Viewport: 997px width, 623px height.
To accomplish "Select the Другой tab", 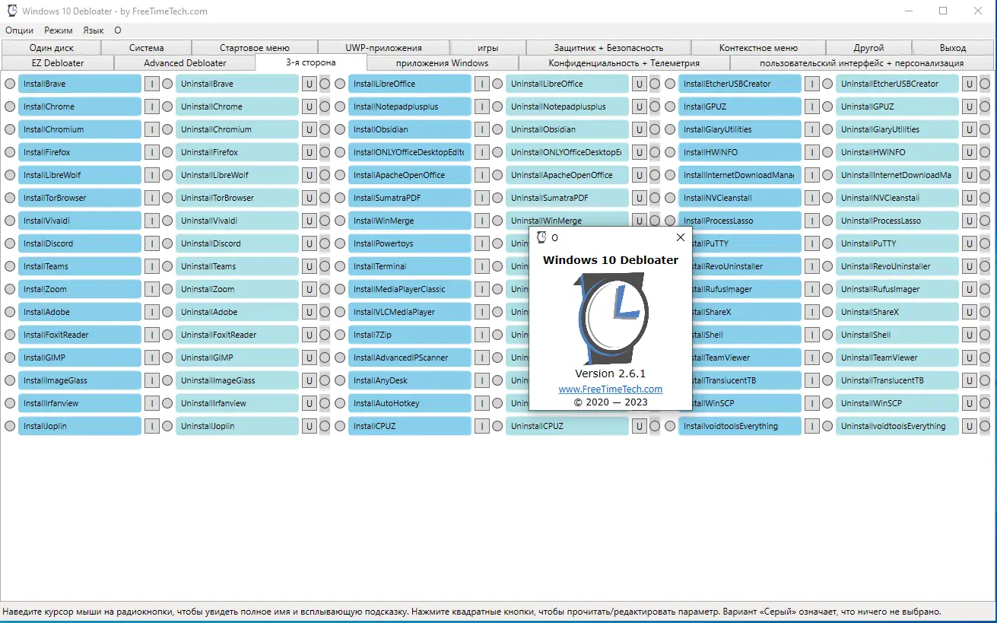I will (x=868, y=48).
